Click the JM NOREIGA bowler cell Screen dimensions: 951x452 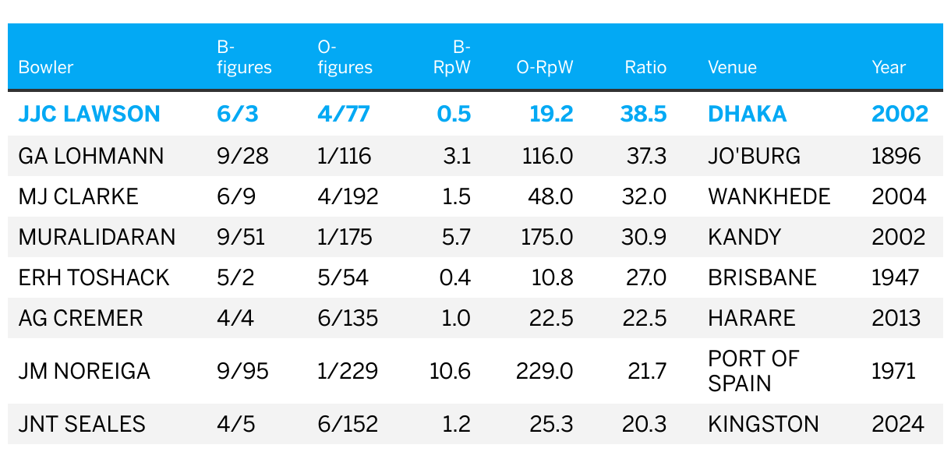84,371
